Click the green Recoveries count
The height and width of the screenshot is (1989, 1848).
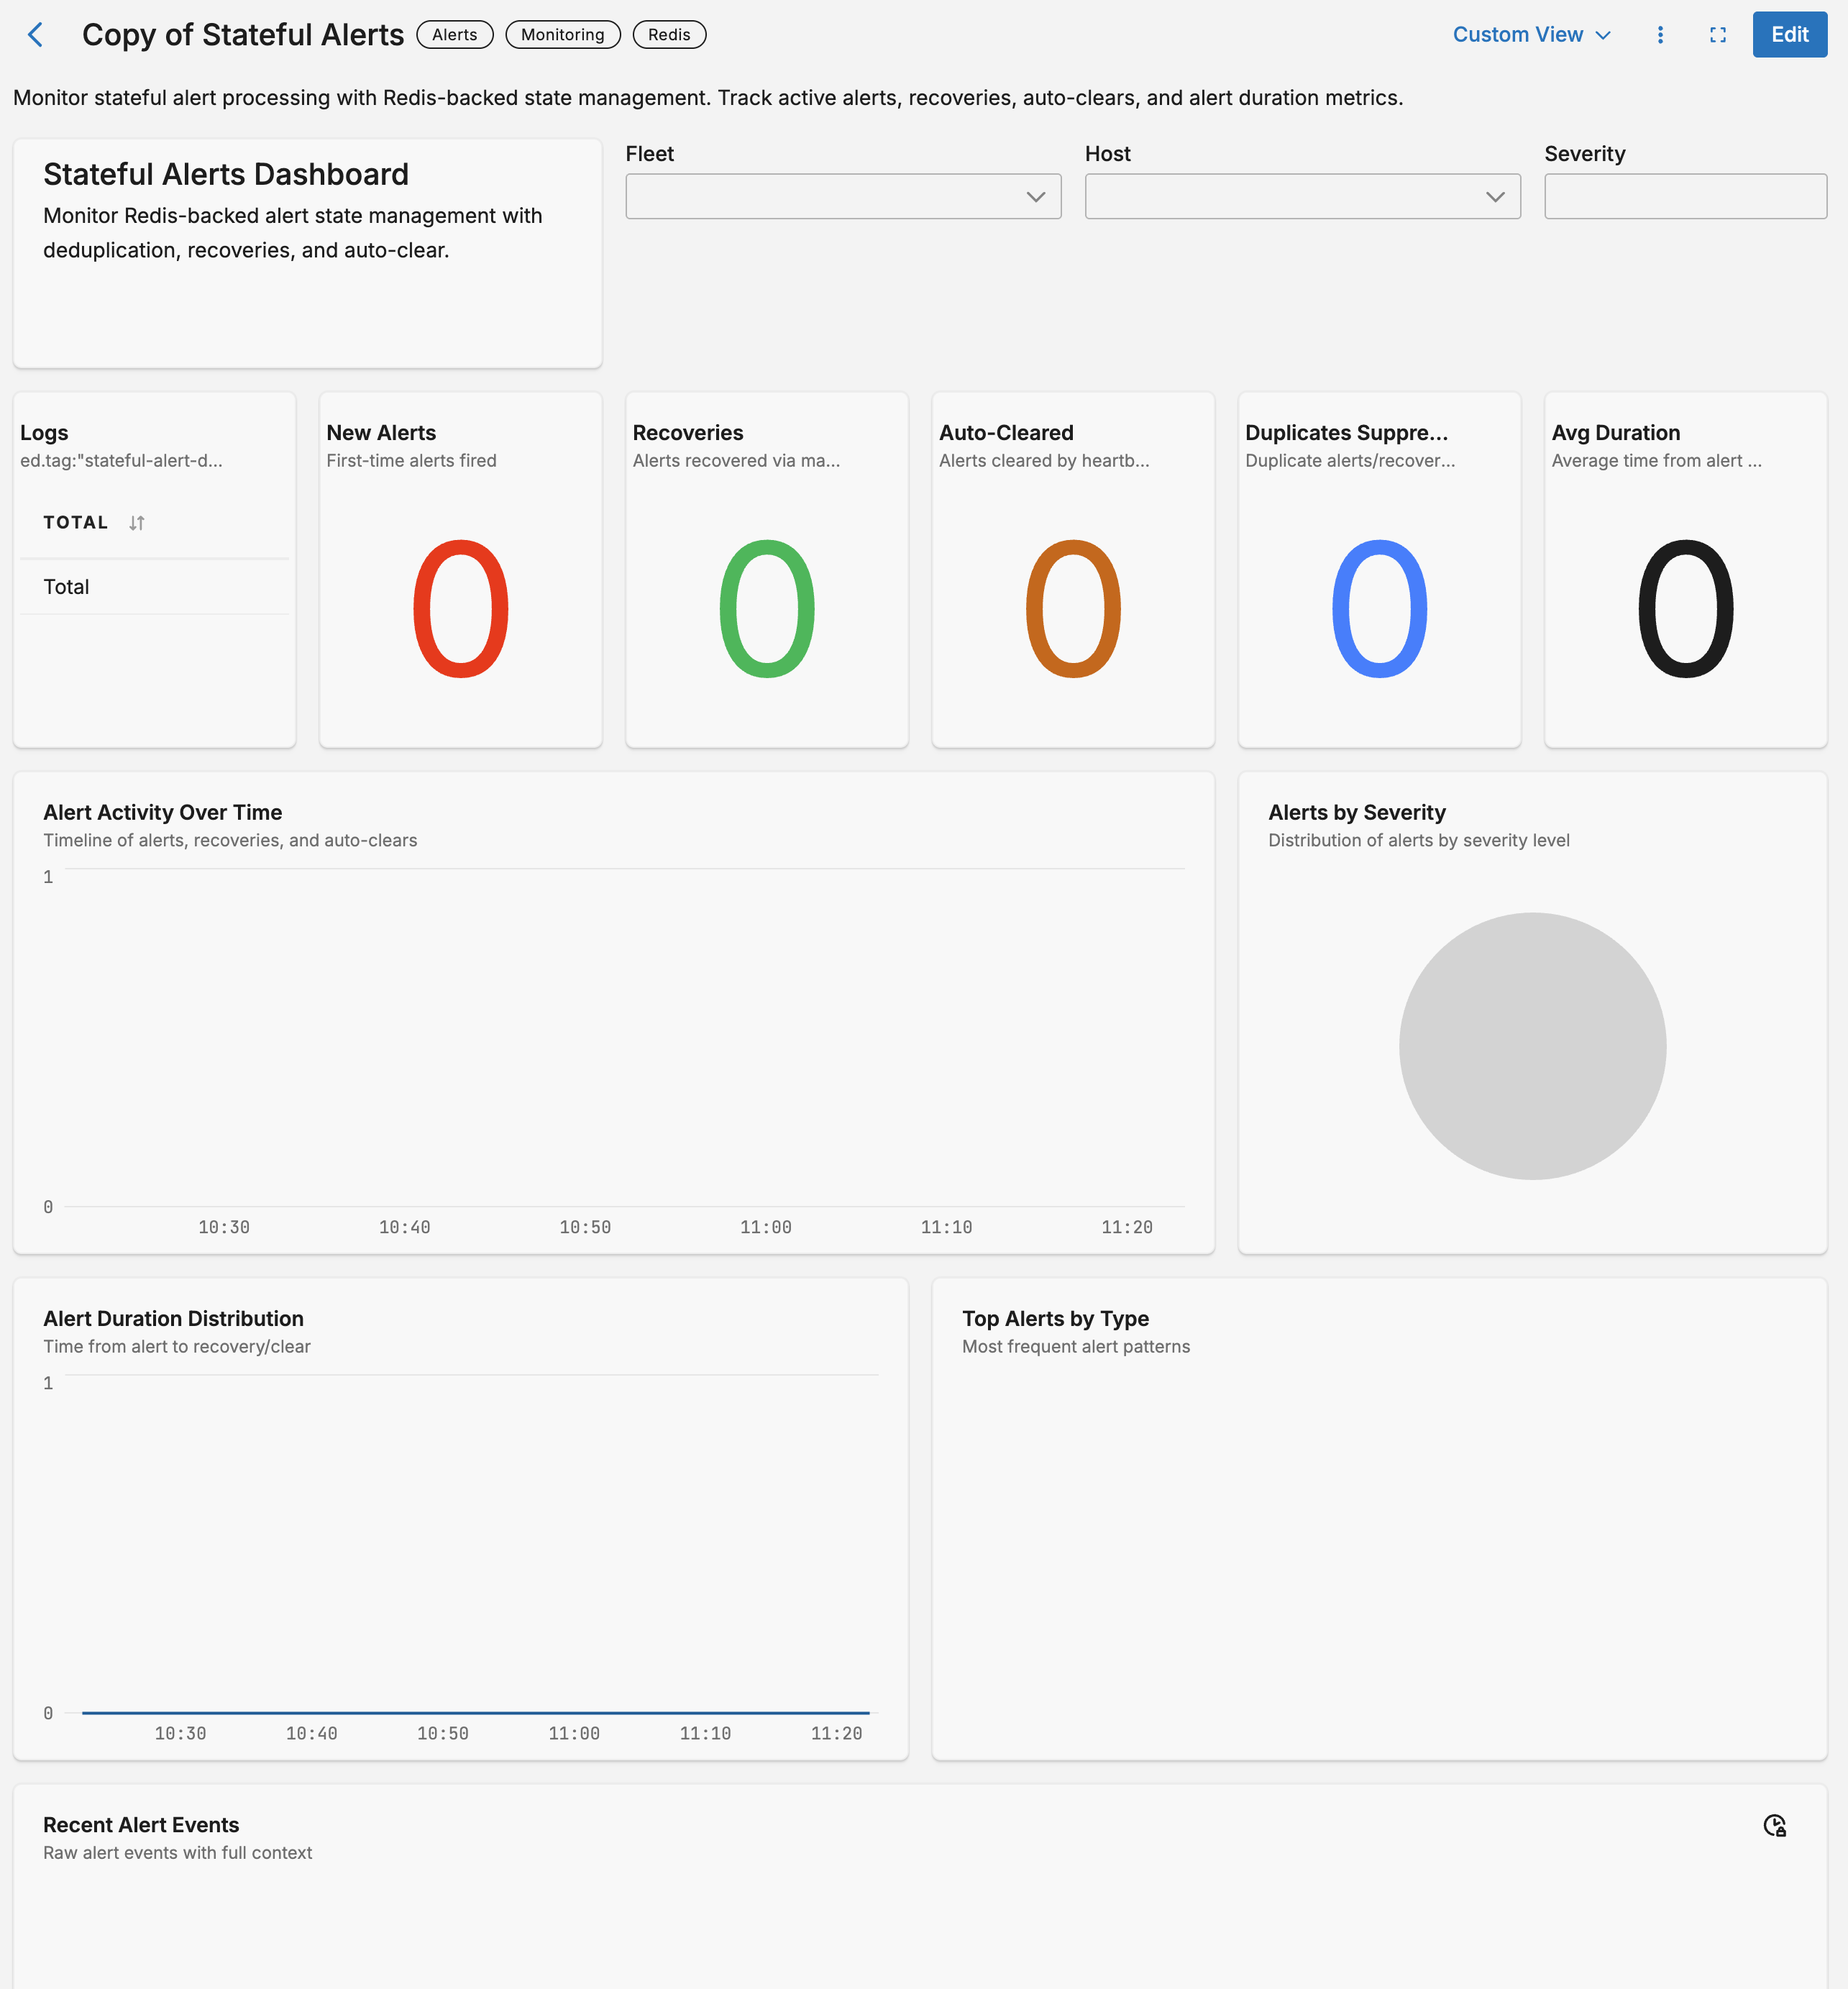click(766, 610)
